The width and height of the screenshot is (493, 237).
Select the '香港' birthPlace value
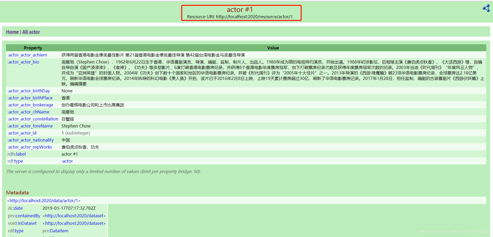pos(66,98)
